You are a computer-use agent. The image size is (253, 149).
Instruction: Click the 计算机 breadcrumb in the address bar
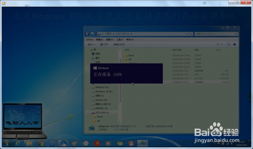click(x=108, y=34)
